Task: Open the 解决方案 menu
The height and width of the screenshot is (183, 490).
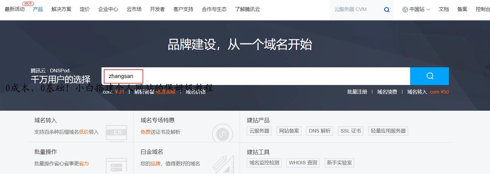Action: 61,9
